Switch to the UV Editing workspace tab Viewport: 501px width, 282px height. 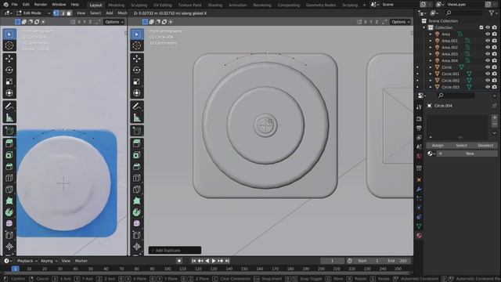[x=163, y=5]
